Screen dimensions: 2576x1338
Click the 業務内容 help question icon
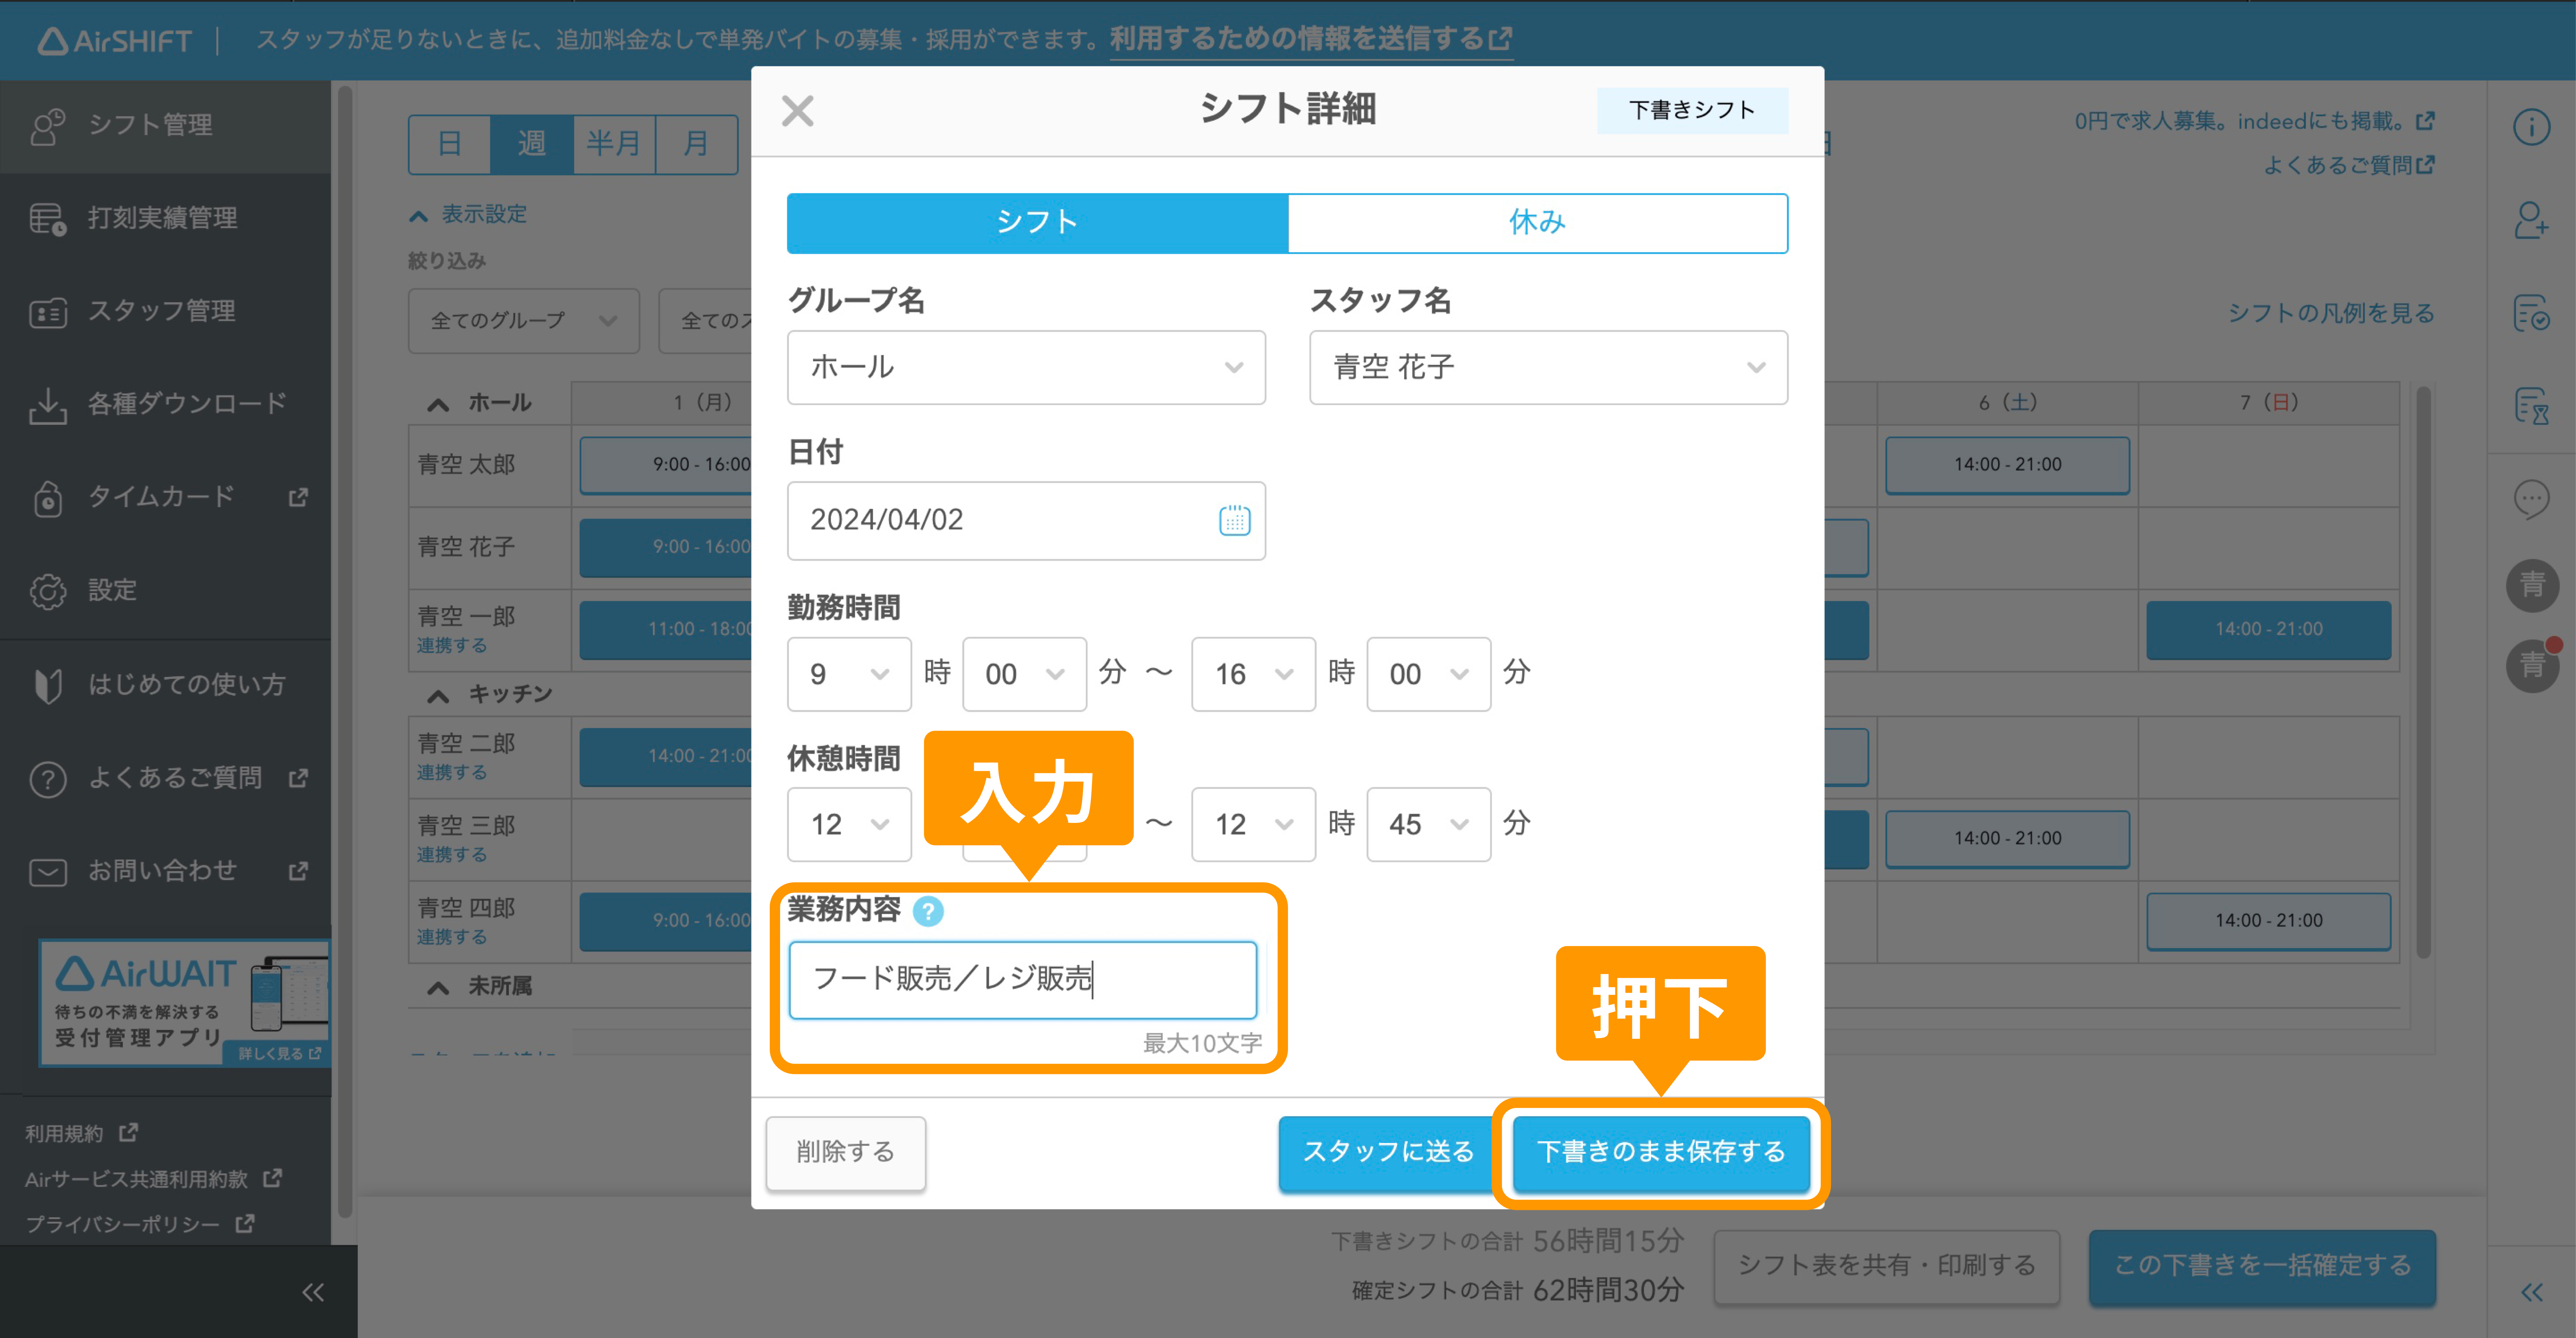click(928, 911)
